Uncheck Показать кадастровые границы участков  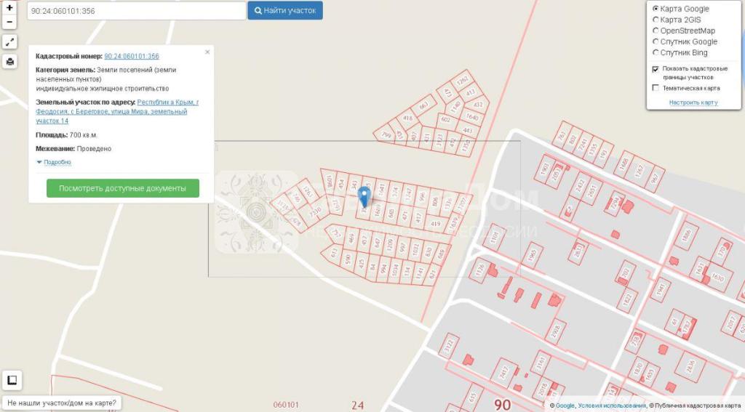point(656,69)
